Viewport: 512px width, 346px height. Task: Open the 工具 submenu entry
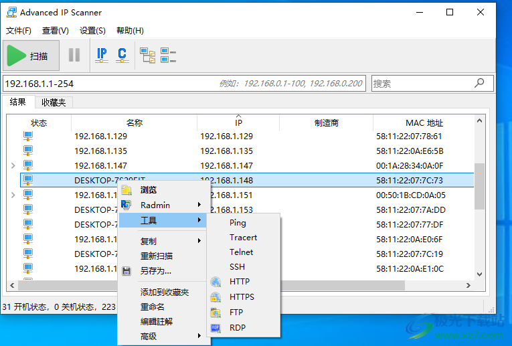(x=164, y=220)
